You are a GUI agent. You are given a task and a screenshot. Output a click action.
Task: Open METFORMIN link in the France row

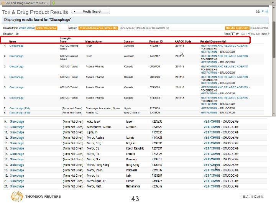click(x=212, y=181)
